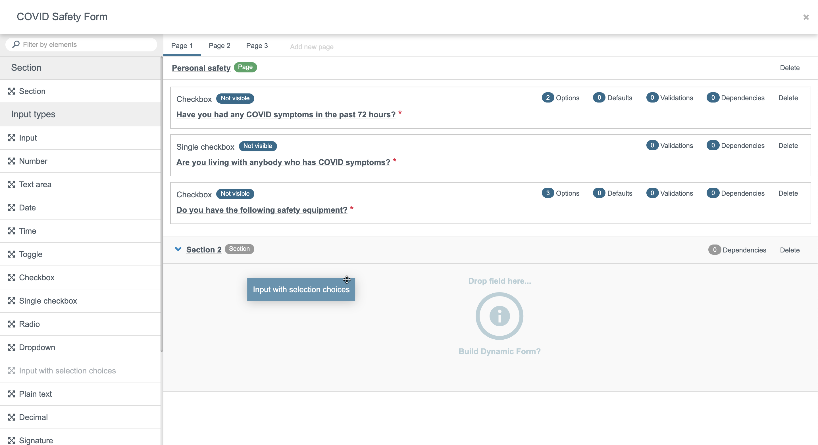Click the drag icon beside Toggle element
The height and width of the screenshot is (445, 818).
pyautogui.click(x=12, y=254)
